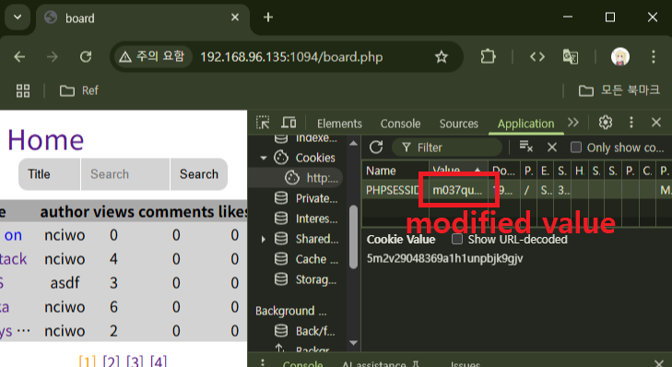The image size is (672, 367).
Task: Activate the DevTools inspect element picker
Action: click(x=263, y=123)
